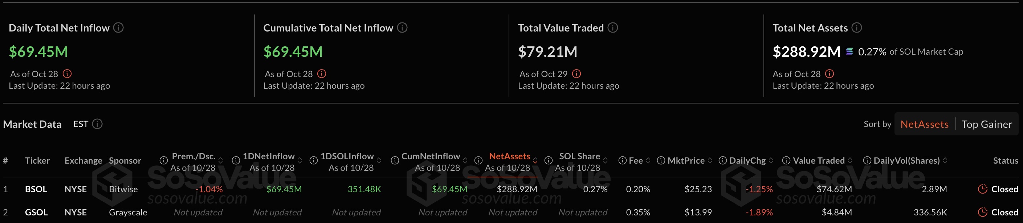Switch sorting to Top Gainer
The height and width of the screenshot is (223, 1023).
point(986,125)
